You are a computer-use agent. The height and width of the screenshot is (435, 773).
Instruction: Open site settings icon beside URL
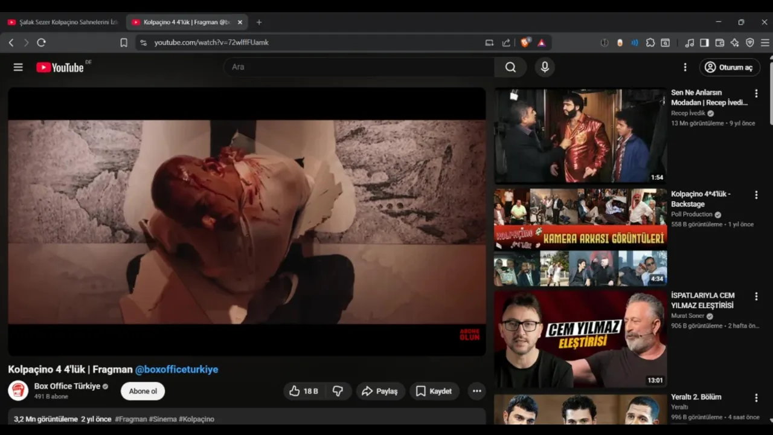click(143, 42)
